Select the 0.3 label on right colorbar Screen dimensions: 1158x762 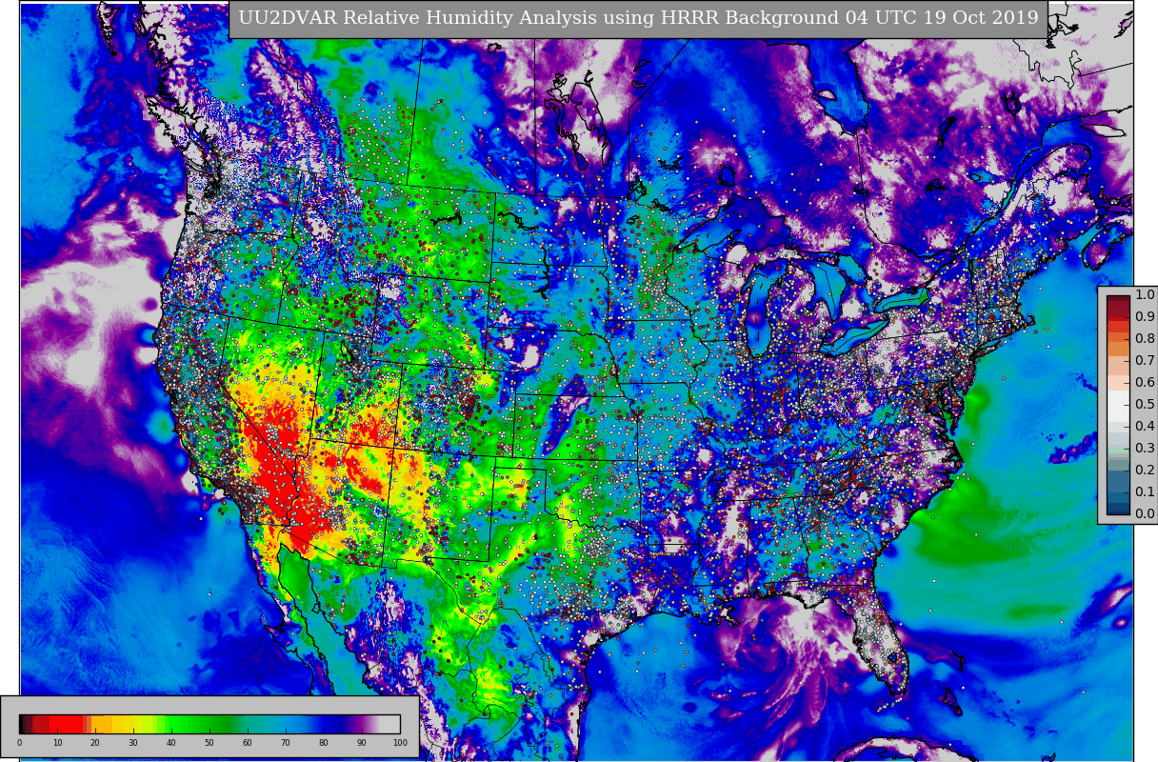[1145, 449]
